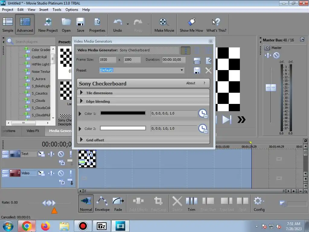309x232 pixels.
Task: Delete preset with the X icon
Action: pos(208,70)
